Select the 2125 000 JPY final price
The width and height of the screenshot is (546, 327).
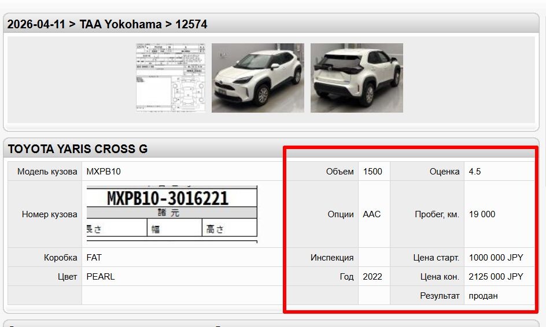(x=496, y=277)
